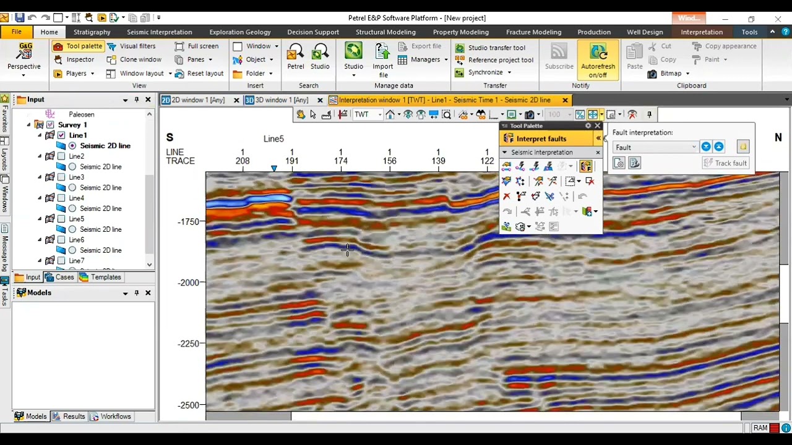Click the blue triangle trace marker on seismic

click(x=274, y=169)
